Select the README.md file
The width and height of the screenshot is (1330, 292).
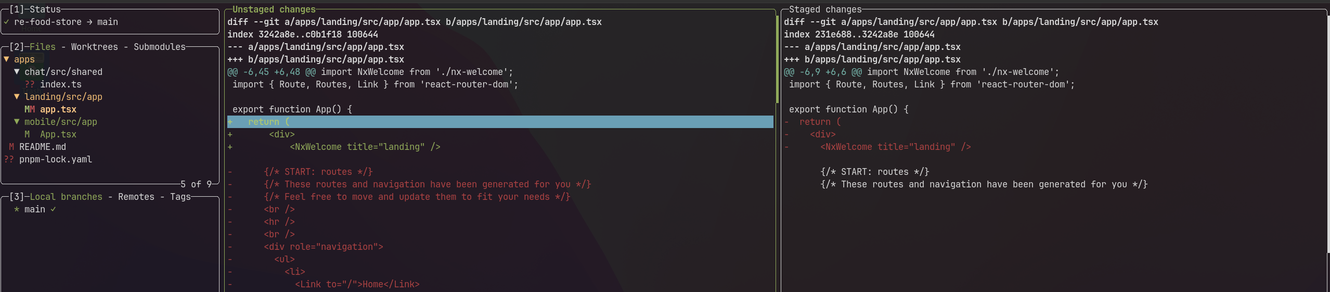tap(43, 147)
